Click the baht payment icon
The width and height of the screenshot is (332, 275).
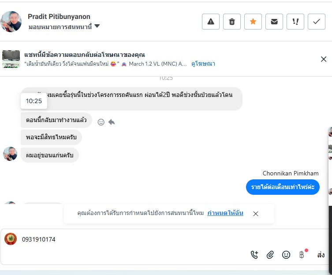point(302,254)
